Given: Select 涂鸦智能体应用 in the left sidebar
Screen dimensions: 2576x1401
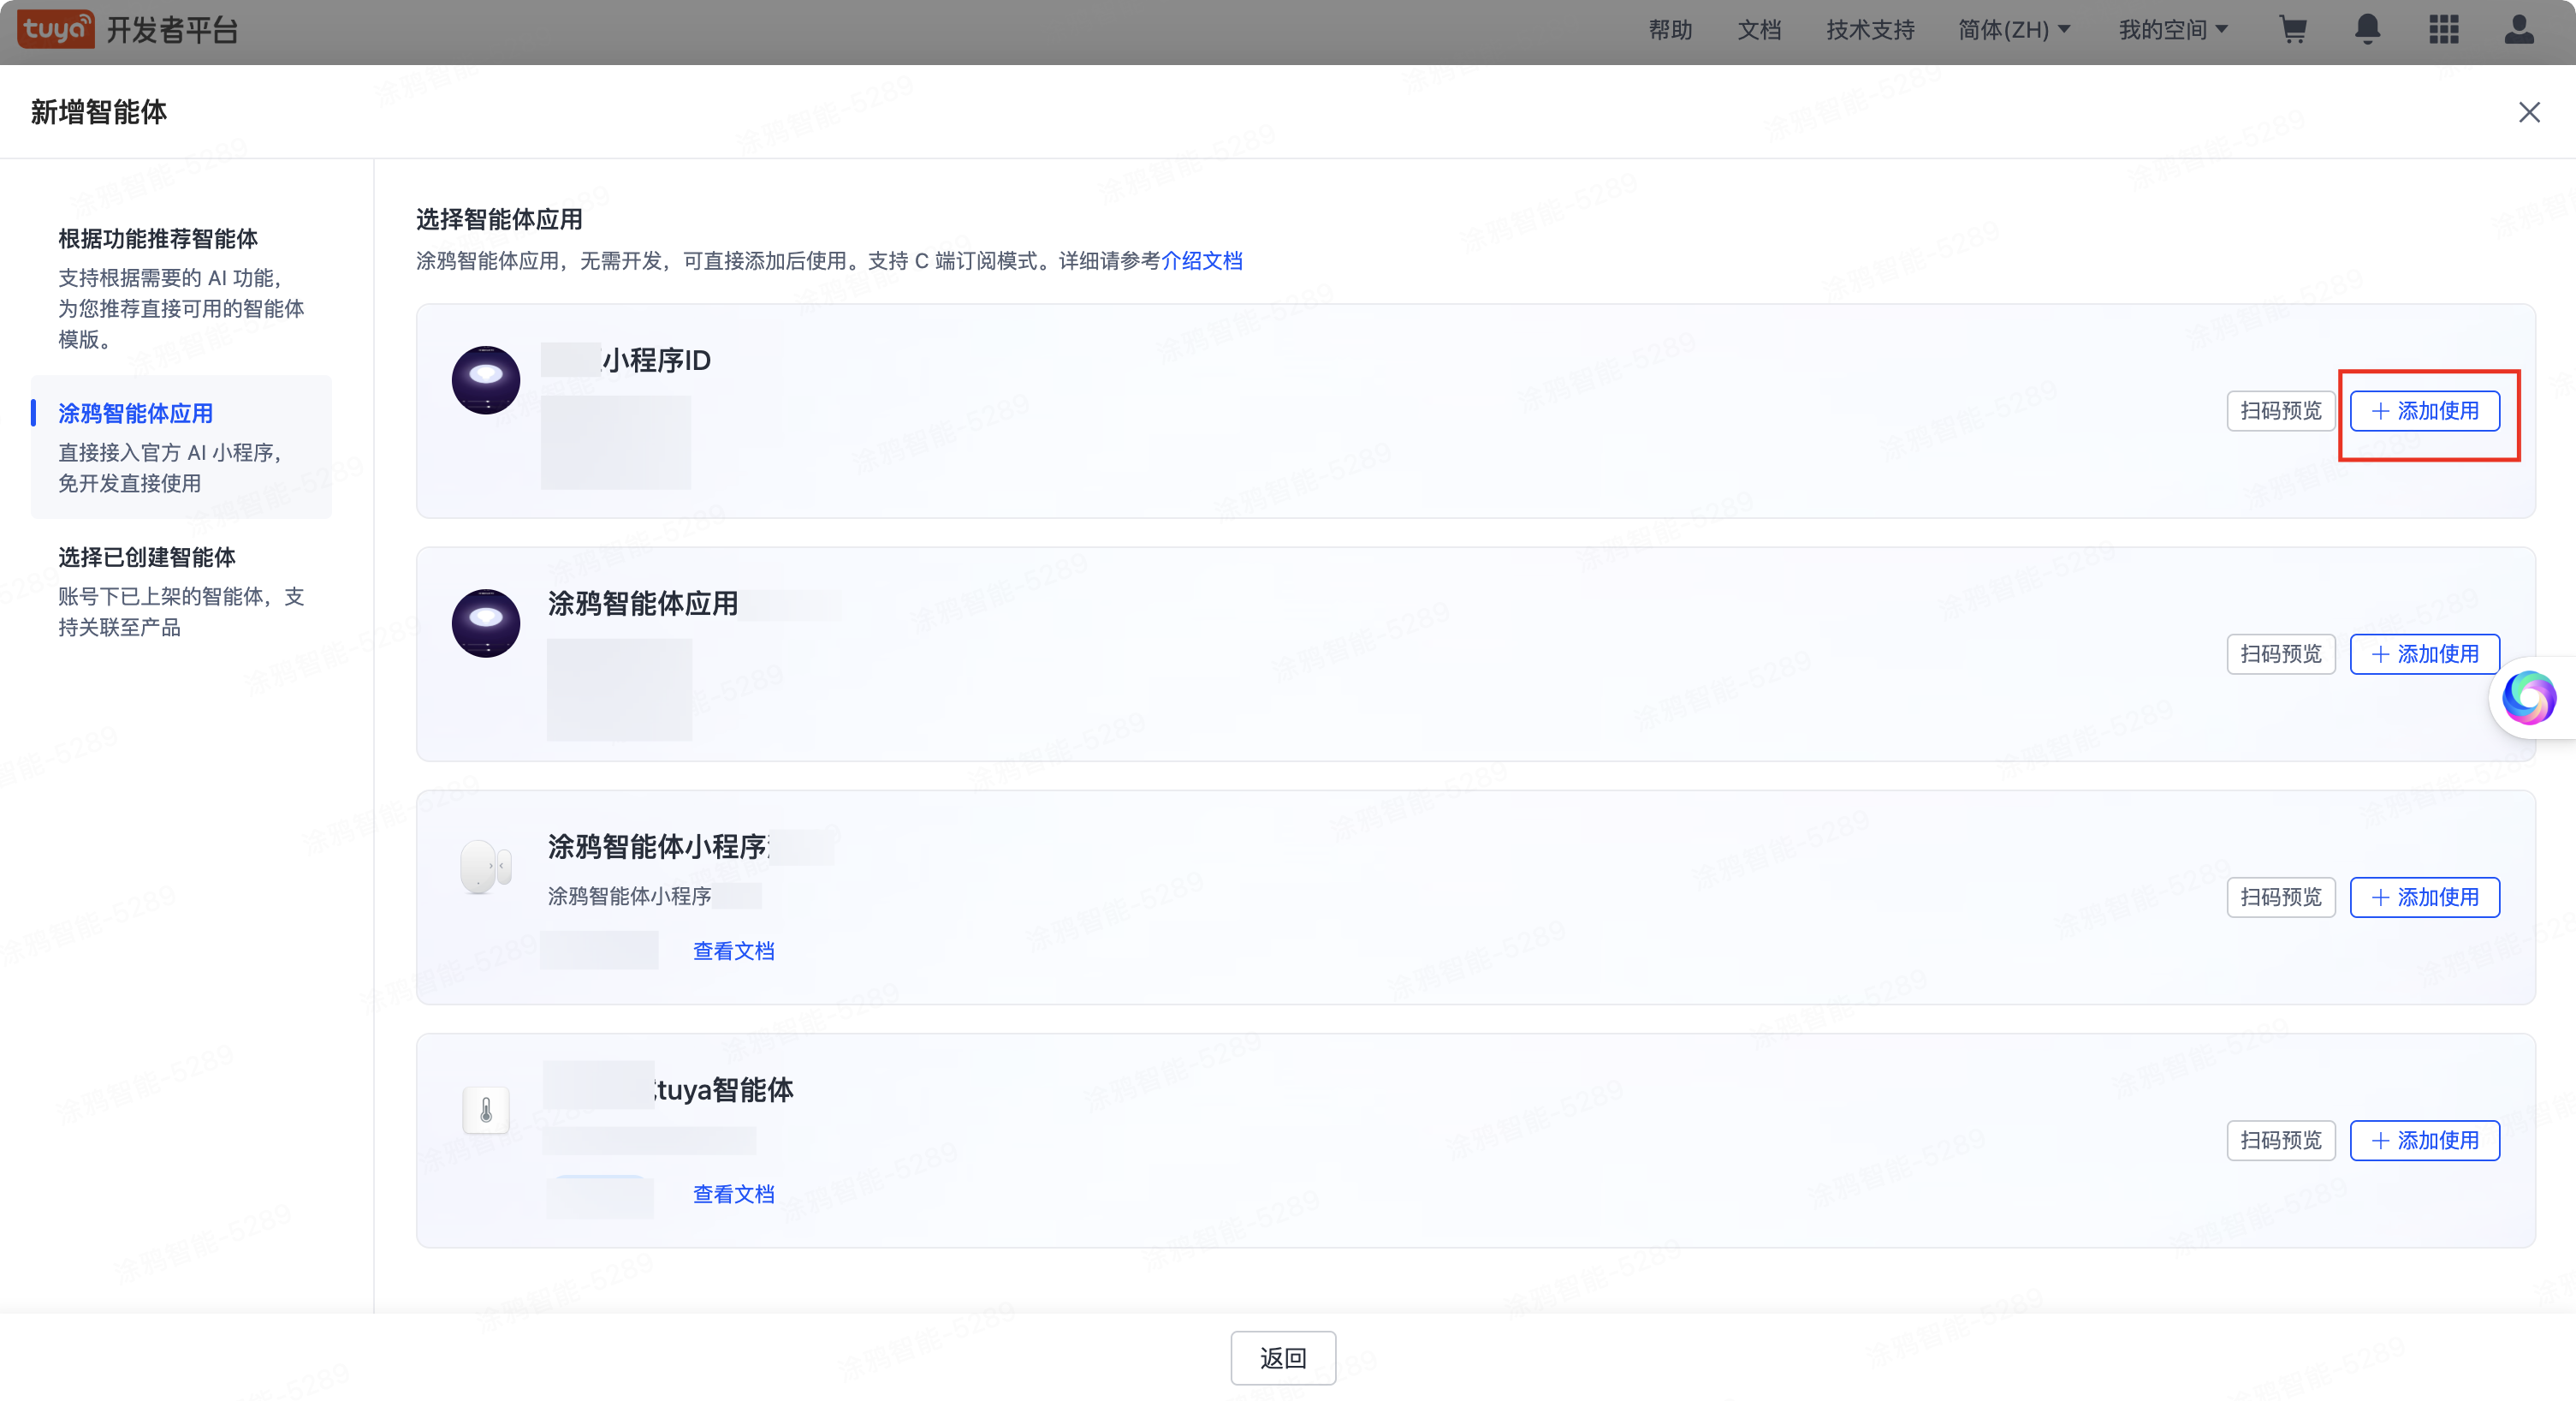Looking at the screenshot, I should pyautogui.click(x=135, y=412).
